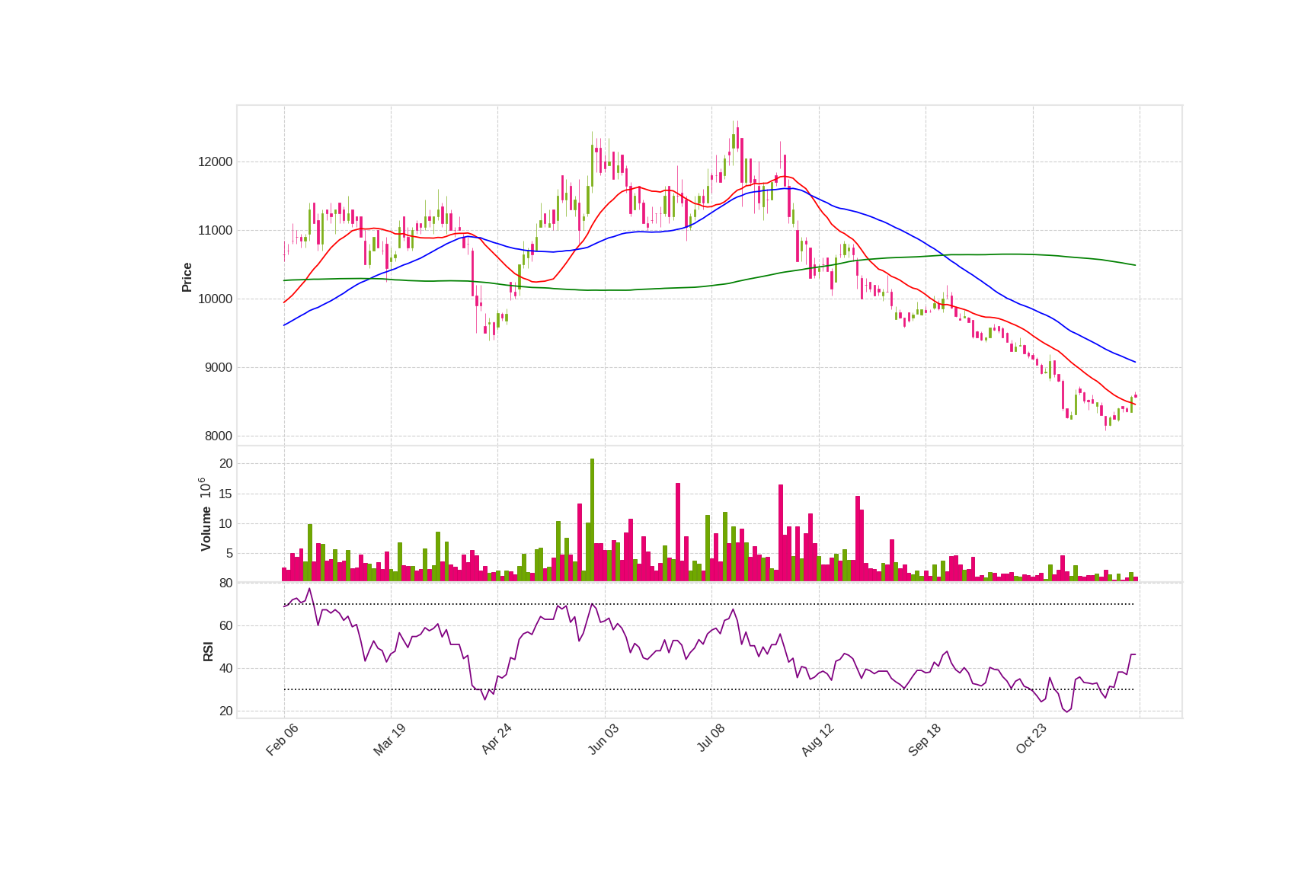Click the 'Sep 18' date label
The height and width of the screenshot is (876, 1314).
925,740
